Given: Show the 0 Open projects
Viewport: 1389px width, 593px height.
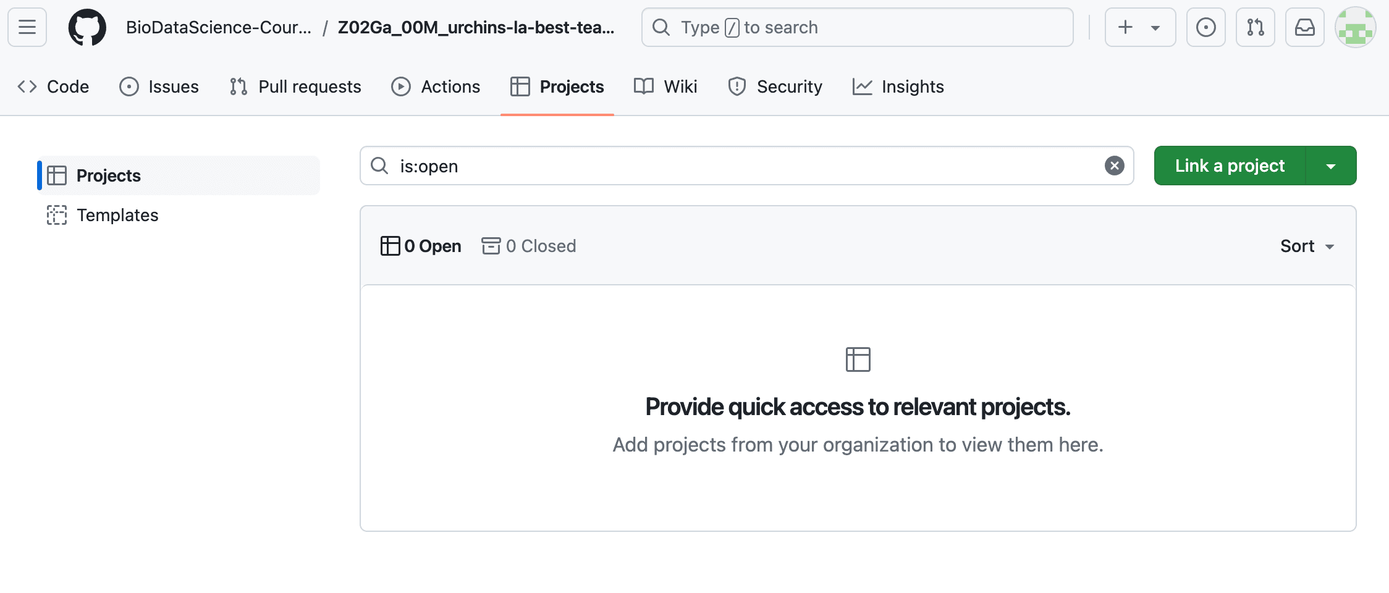Looking at the screenshot, I should coord(421,246).
